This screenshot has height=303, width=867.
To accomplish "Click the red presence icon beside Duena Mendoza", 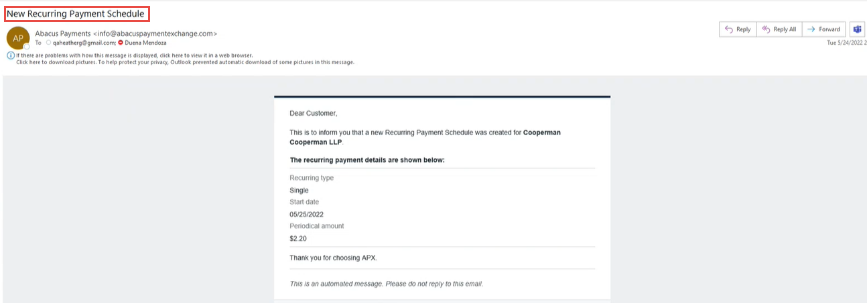I will (x=121, y=43).
